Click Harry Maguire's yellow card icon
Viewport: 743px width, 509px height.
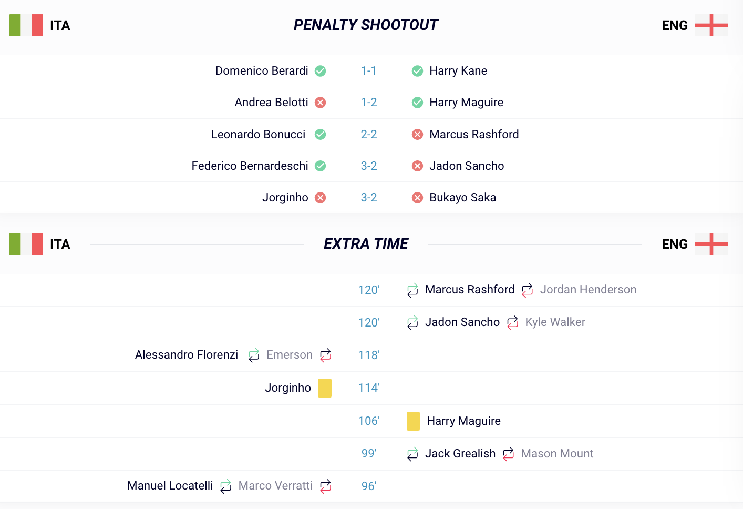[x=414, y=421]
